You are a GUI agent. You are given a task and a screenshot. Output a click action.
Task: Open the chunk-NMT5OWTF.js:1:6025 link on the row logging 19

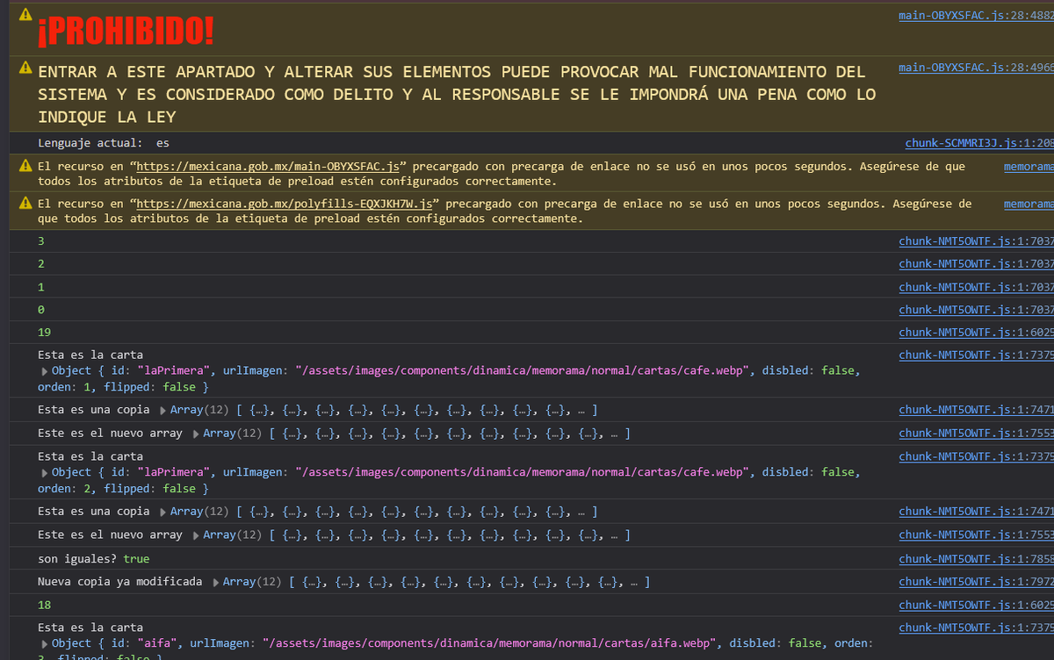coord(976,333)
